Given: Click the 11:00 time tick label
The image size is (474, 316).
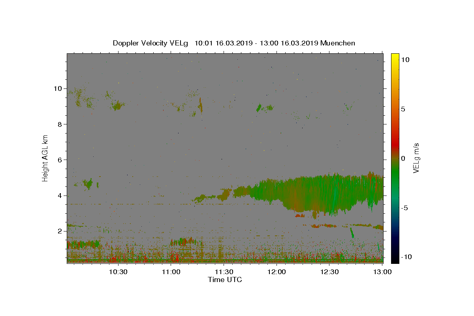Looking at the screenshot, I should point(171,272).
